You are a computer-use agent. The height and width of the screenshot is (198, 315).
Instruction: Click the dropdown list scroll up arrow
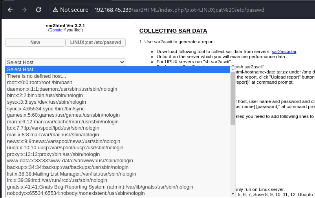233,70
